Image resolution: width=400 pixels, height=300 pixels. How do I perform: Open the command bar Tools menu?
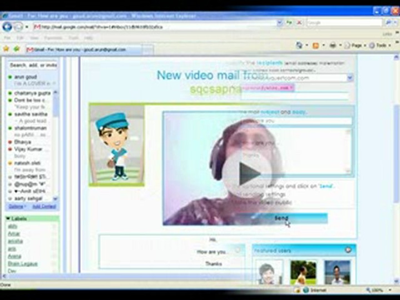(380, 45)
